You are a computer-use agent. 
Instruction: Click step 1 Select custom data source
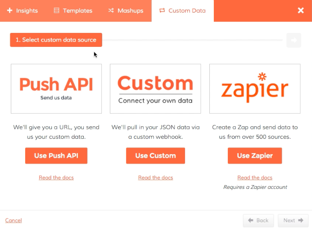click(56, 40)
